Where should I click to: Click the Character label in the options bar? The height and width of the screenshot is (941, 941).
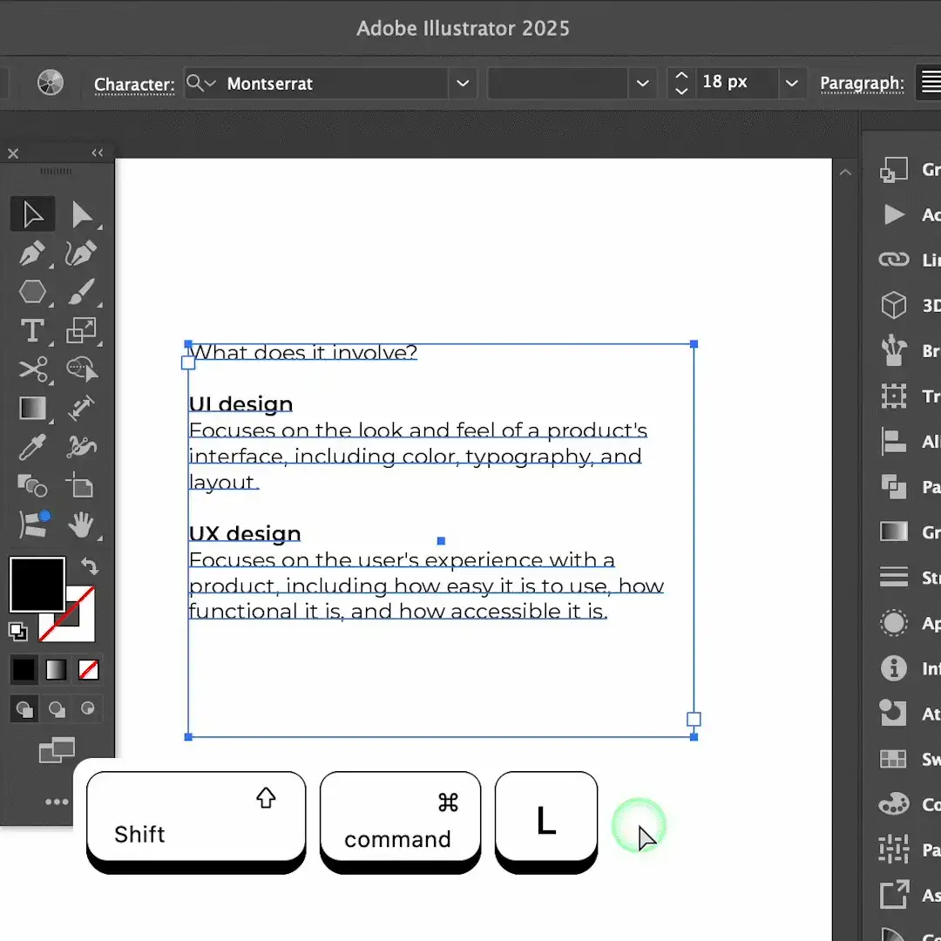134,84
